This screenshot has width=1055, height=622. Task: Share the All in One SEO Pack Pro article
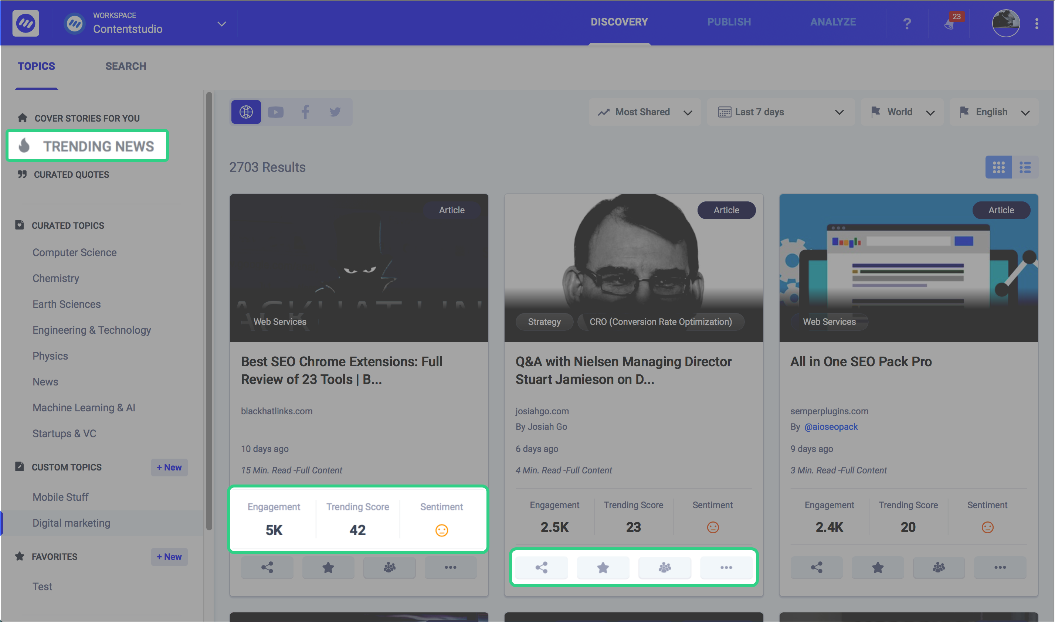coord(817,568)
